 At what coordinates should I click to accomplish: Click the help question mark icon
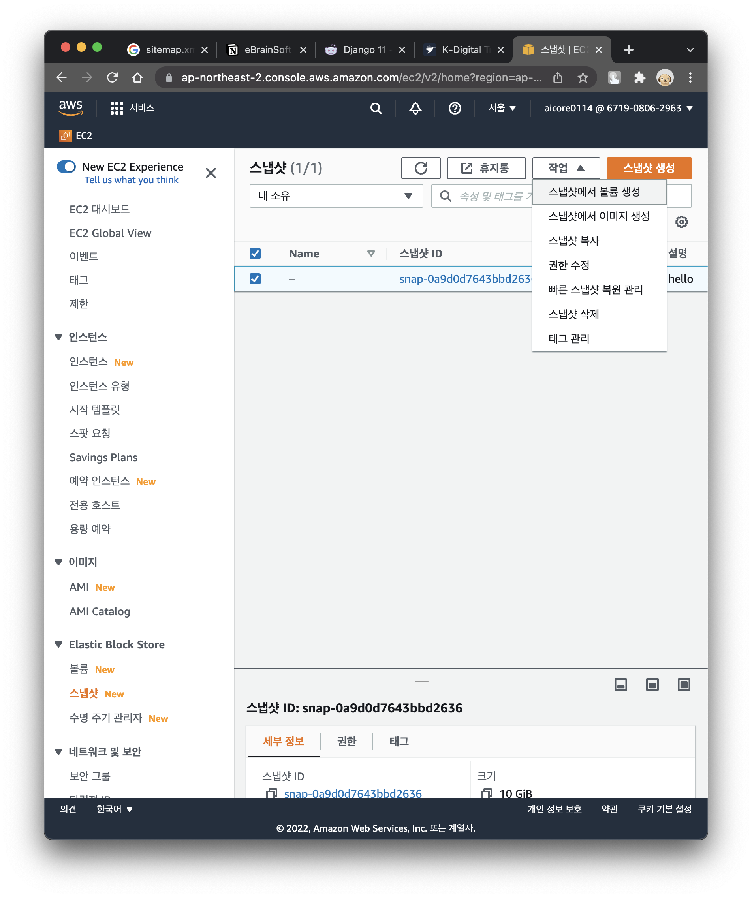454,108
